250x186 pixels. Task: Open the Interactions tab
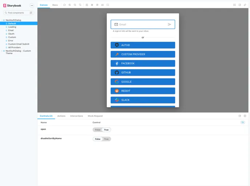point(77,116)
